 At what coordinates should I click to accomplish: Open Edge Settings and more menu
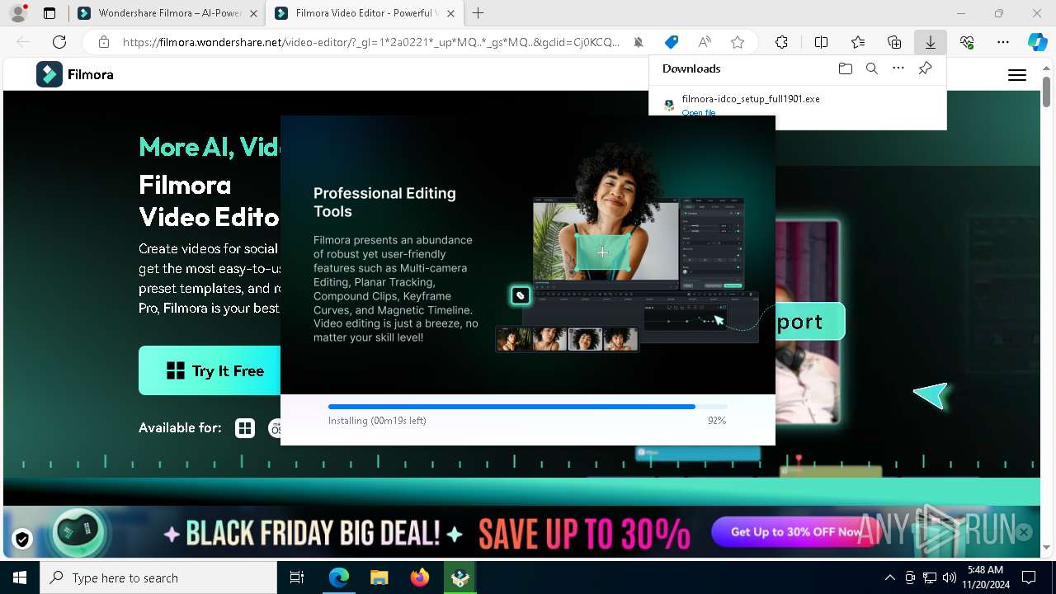click(1003, 42)
